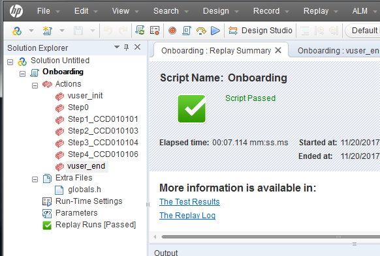
Task: Open Design Studio from the toolbar
Action: click(261, 31)
